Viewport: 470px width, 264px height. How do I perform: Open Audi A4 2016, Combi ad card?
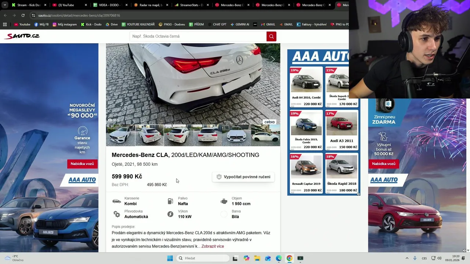click(x=306, y=87)
